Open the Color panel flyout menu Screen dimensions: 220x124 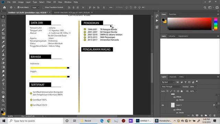click(x=218, y=14)
